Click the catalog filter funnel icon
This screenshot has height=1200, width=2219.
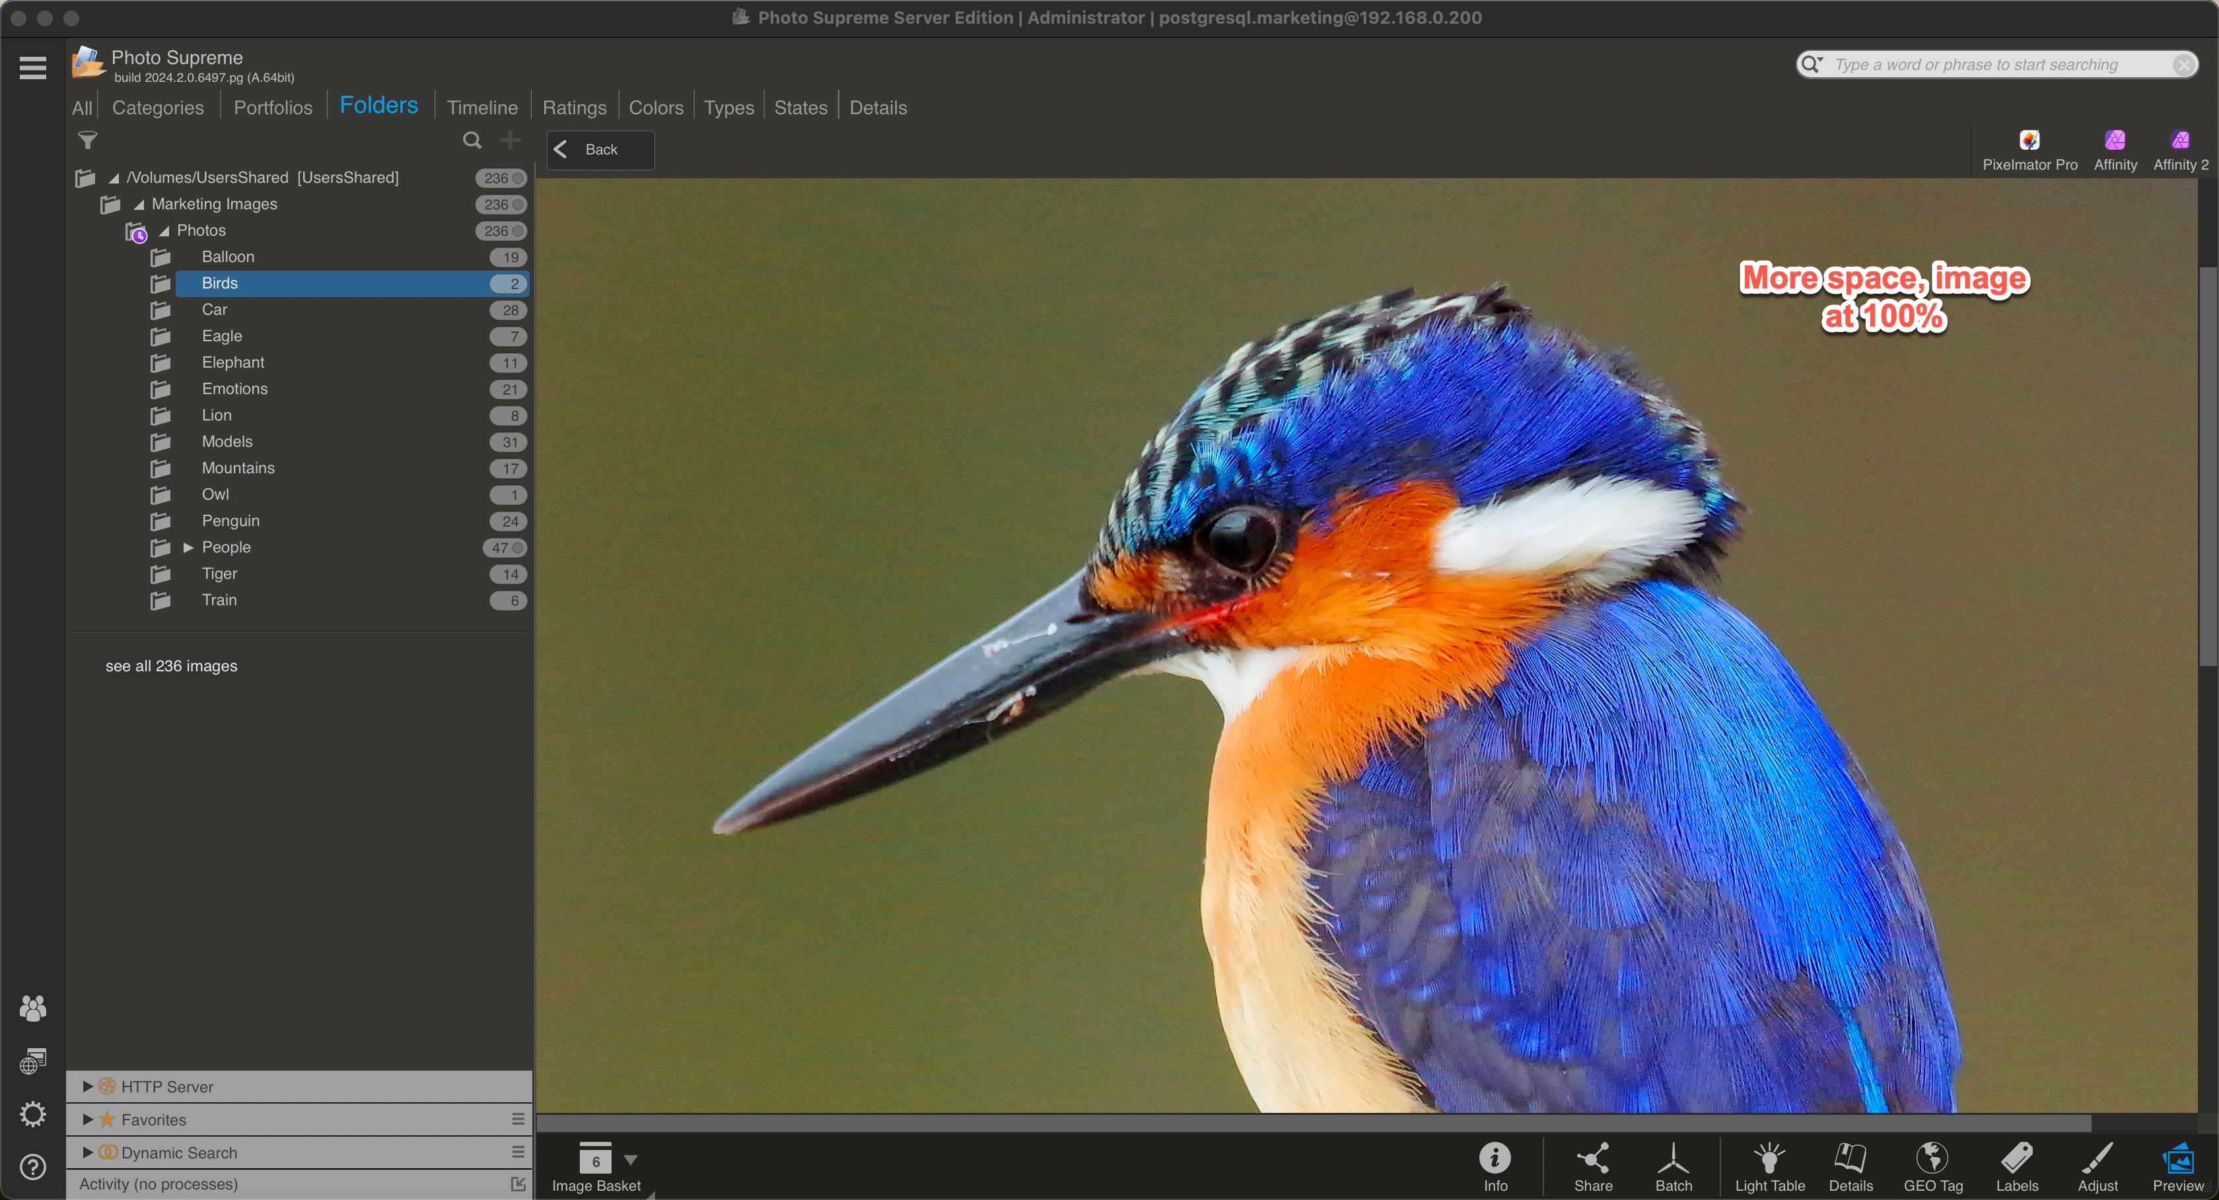tap(88, 141)
